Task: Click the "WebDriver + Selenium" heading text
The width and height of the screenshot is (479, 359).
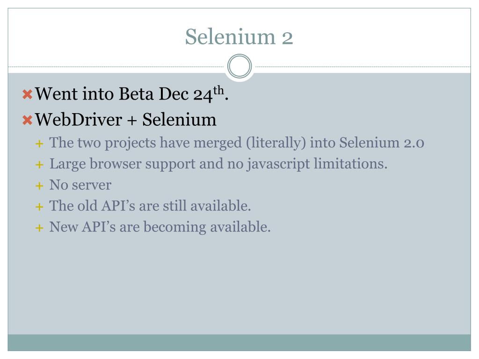Action: coord(126,120)
